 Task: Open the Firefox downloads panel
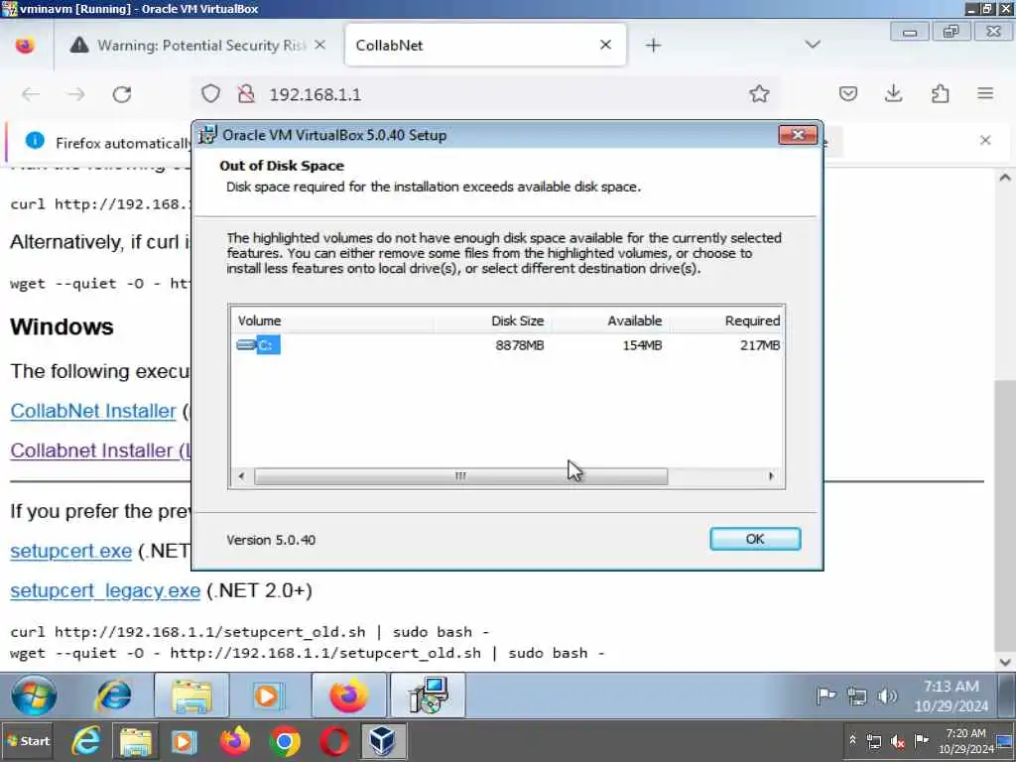pyautogui.click(x=894, y=94)
